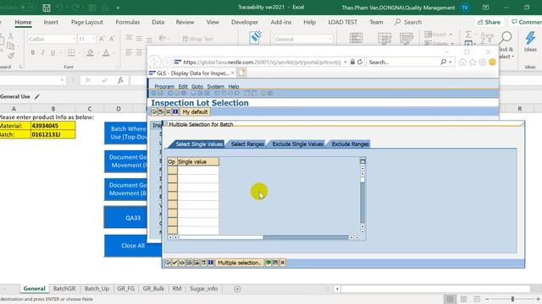Image resolution: width=542 pixels, height=304 pixels.
Task: Click the Fill Color bucket swatch
Action: coord(90,52)
